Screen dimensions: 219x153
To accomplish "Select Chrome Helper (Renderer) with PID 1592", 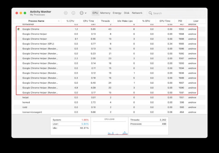I will (x=109, y=54).
